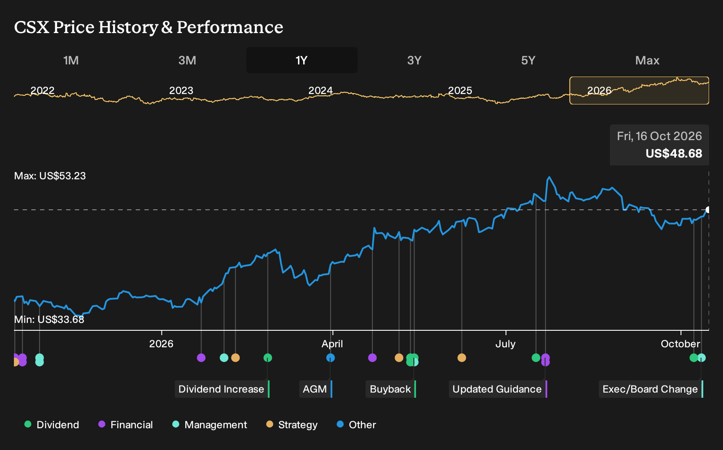Click the 'July' axis label
Screen dimensions: 723x450
[x=505, y=344]
